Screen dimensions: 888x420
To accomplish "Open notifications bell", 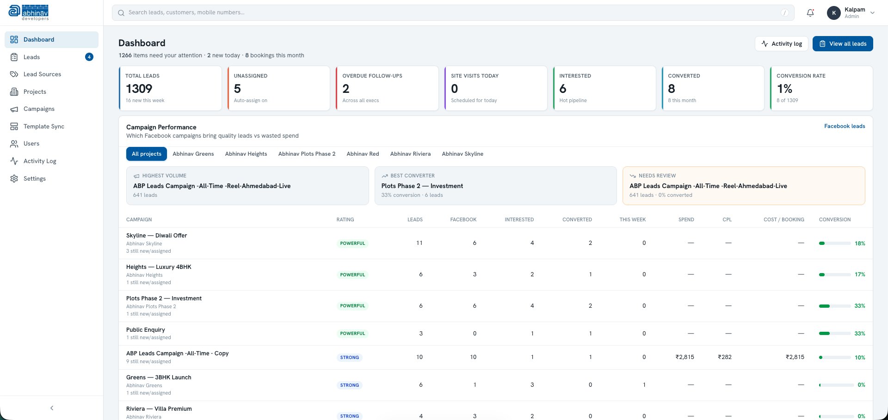I will 810,13.
